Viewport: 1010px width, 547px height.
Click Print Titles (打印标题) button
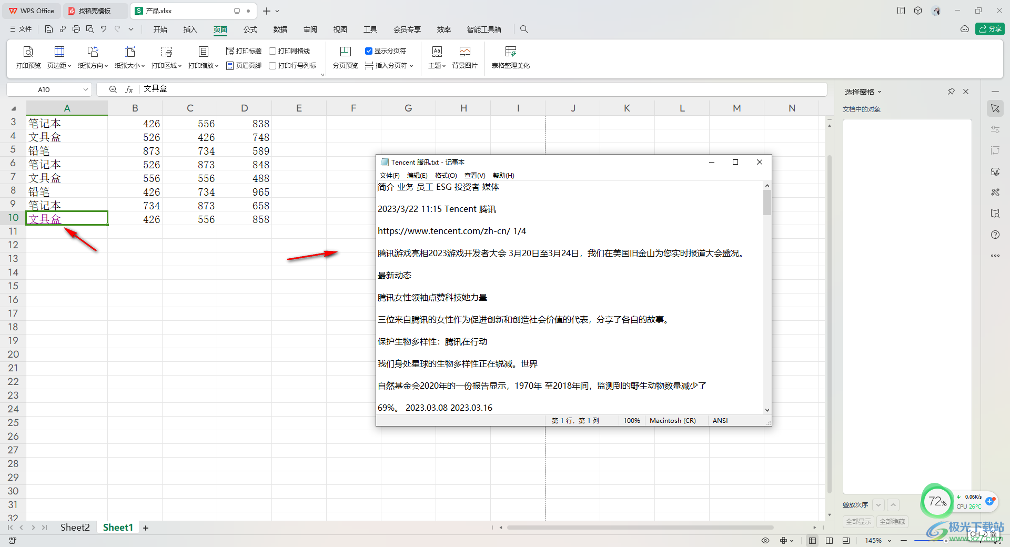coord(244,51)
